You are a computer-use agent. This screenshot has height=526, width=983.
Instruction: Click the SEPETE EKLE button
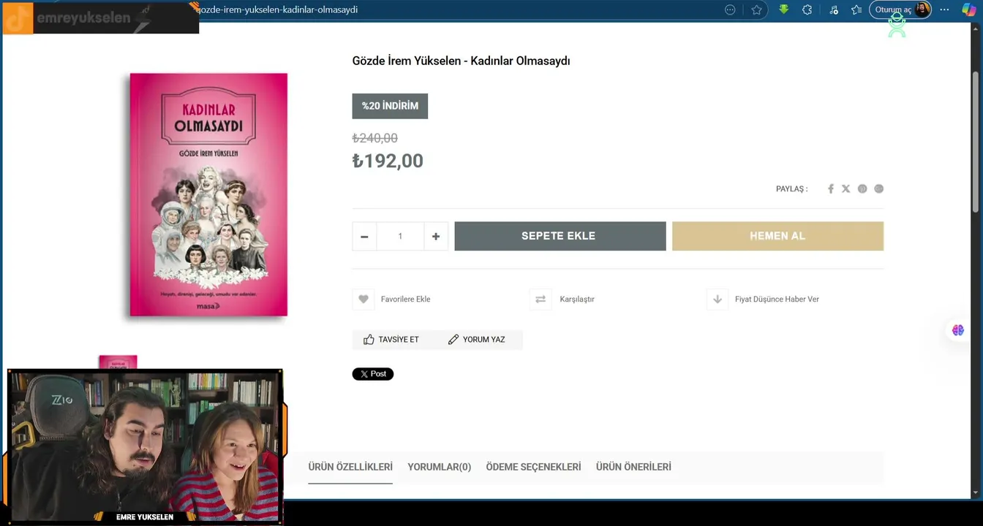coord(560,236)
